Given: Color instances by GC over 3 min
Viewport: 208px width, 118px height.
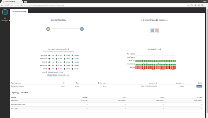Looking at the screenshot, I should tap(51, 69).
